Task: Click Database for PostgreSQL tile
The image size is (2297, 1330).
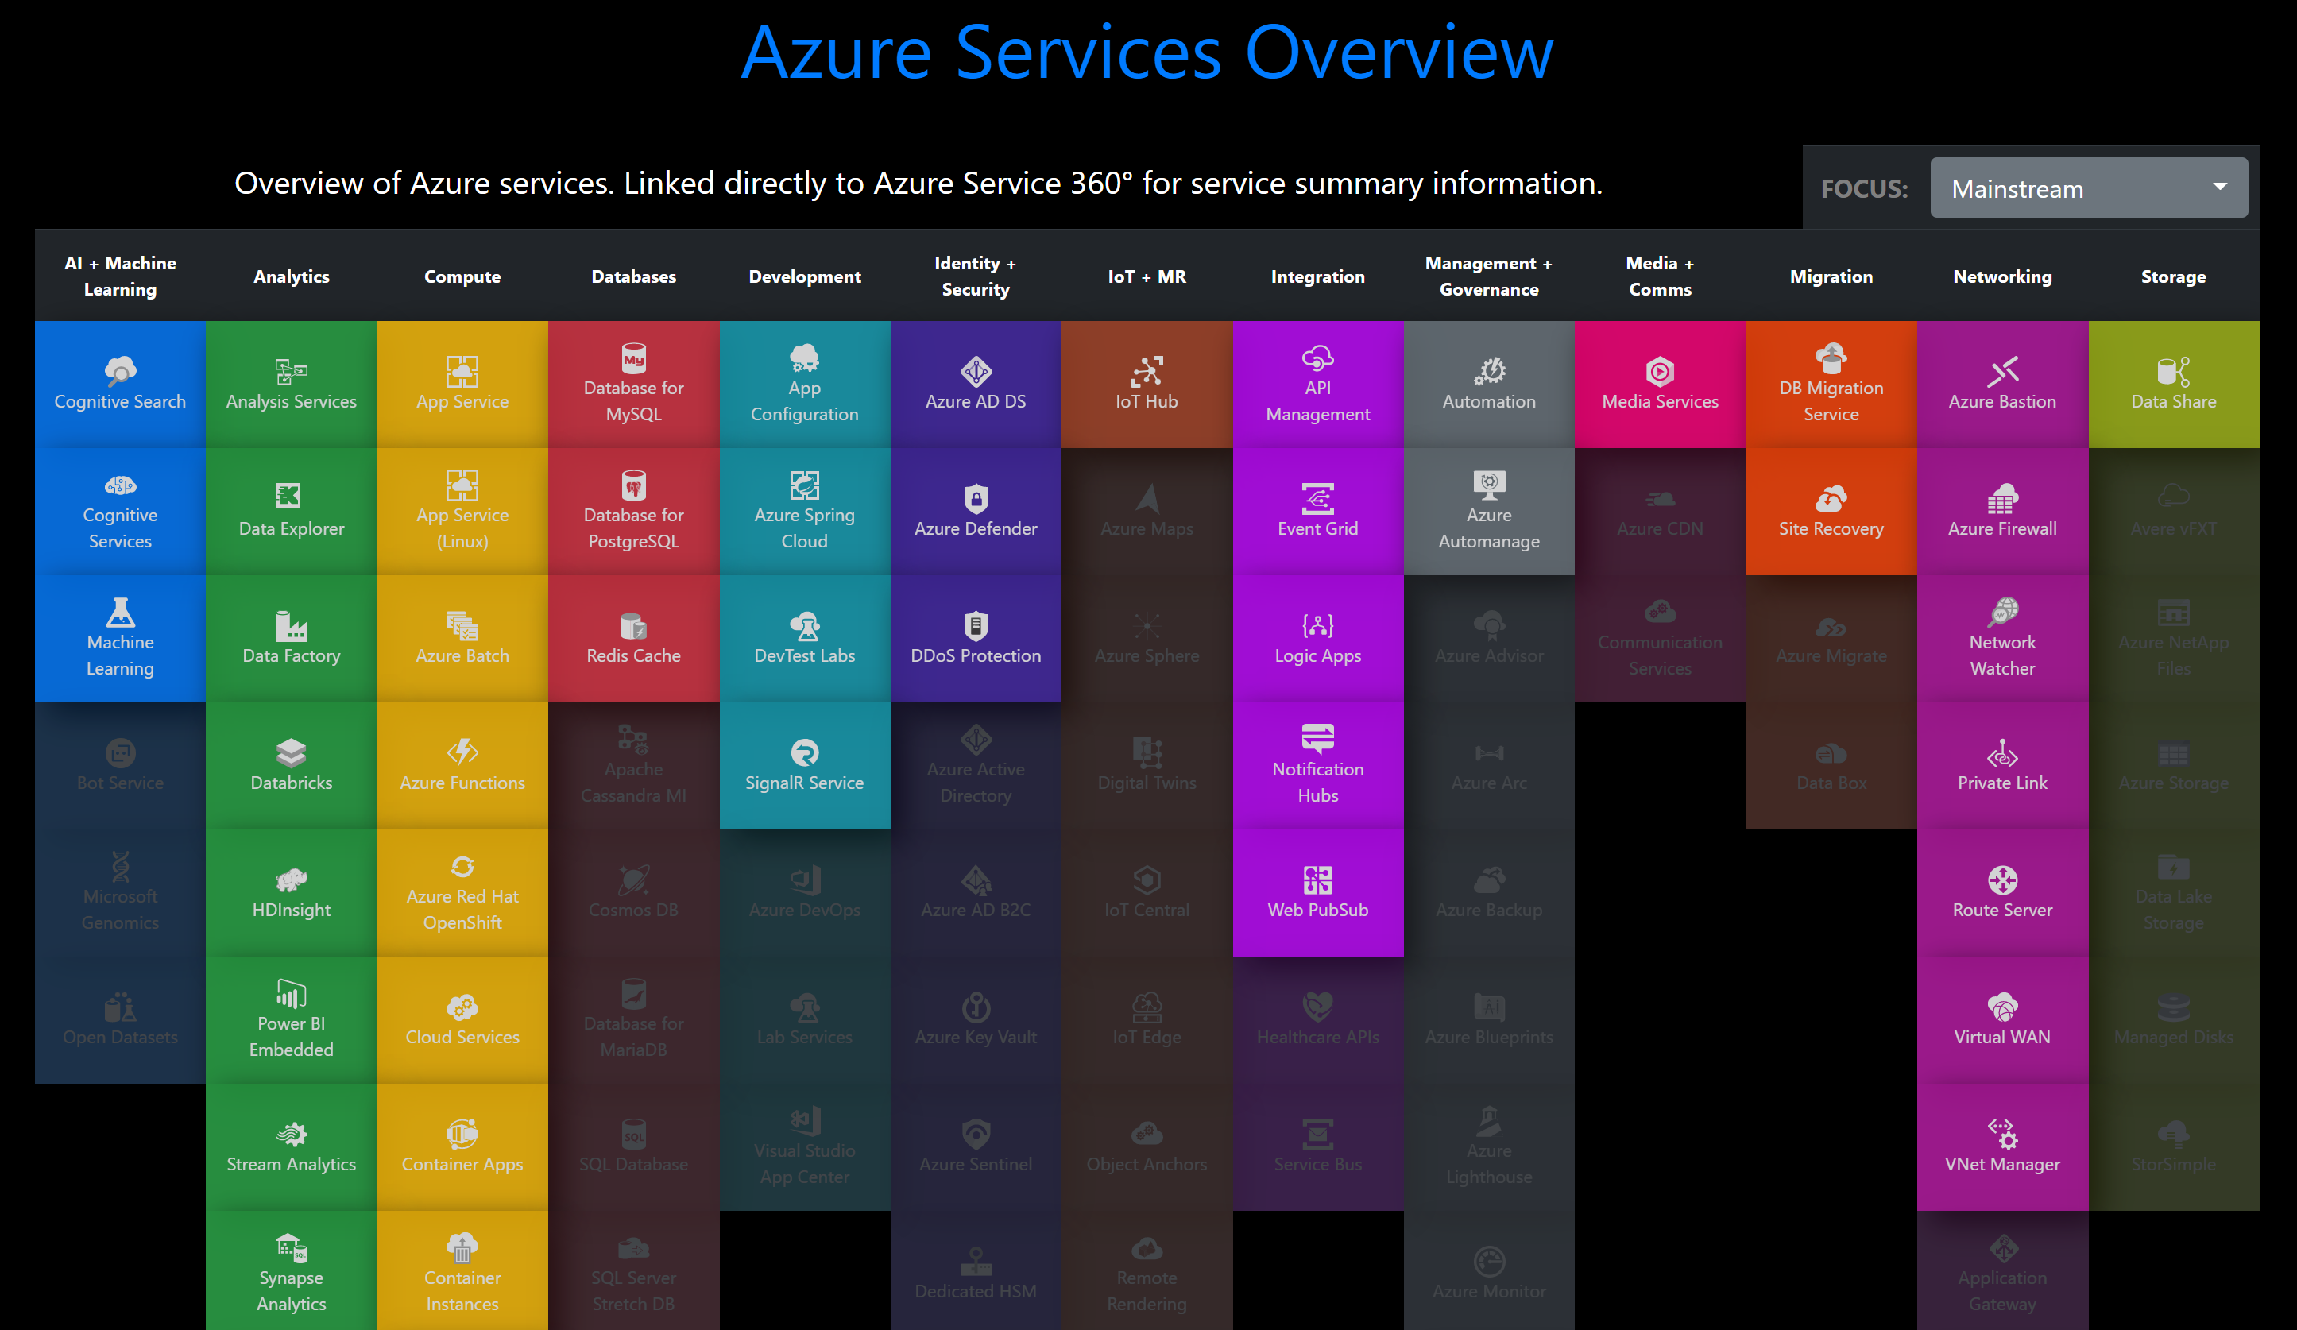Action: tap(633, 512)
